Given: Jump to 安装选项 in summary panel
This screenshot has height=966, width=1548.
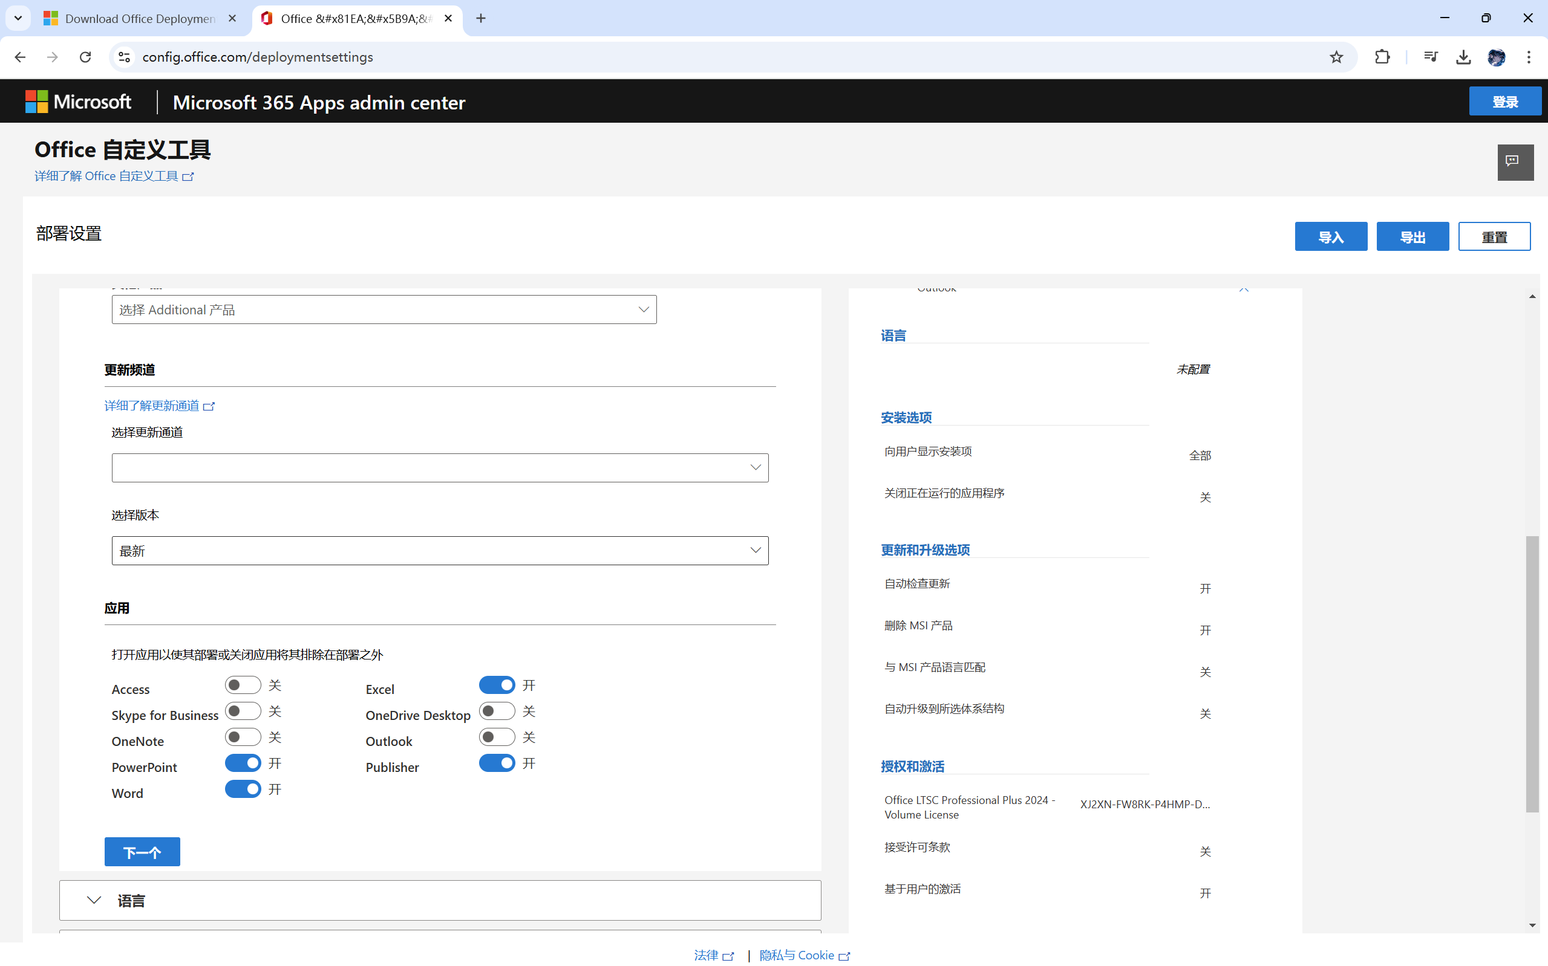Looking at the screenshot, I should point(906,417).
